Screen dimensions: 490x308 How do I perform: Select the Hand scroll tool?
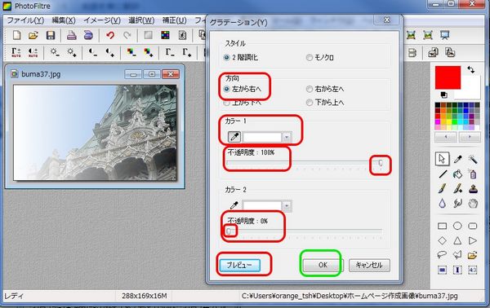(473, 203)
